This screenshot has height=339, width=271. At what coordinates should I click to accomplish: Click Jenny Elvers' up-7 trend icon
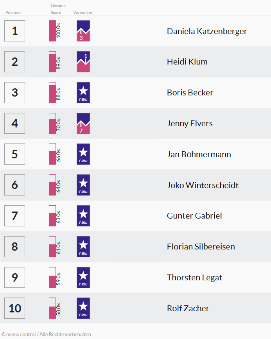tap(83, 124)
